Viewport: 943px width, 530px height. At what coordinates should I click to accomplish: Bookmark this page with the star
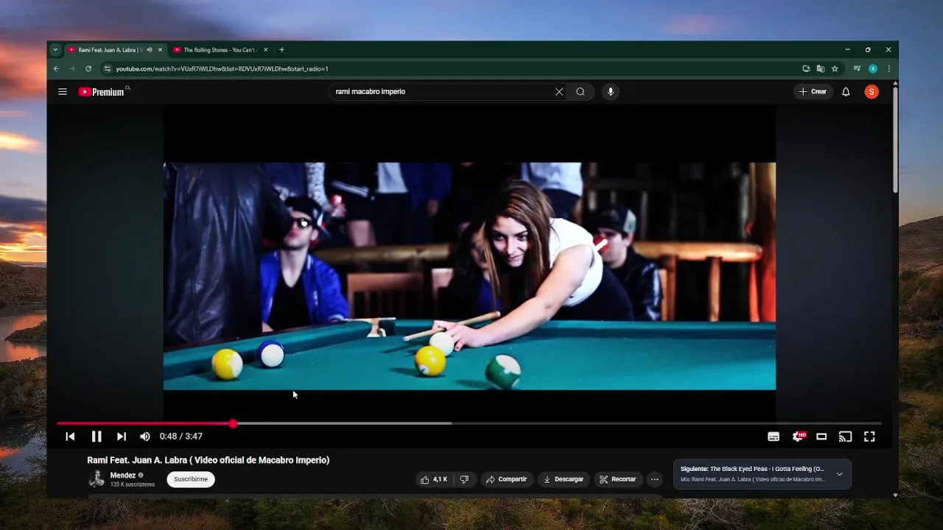point(835,68)
